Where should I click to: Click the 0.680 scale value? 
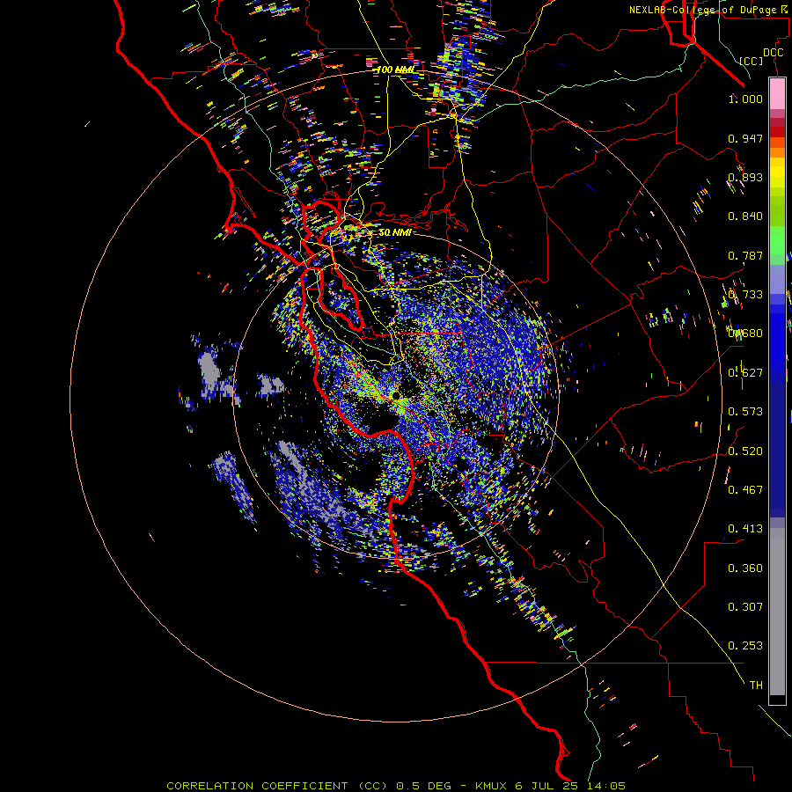tap(745, 334)
